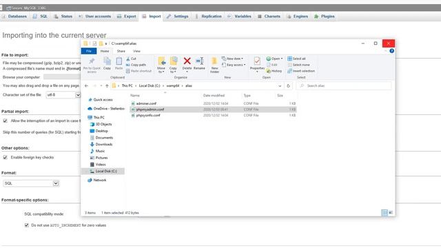
Task: Open the Format SQL dropdown
Action: coord(31,183)
